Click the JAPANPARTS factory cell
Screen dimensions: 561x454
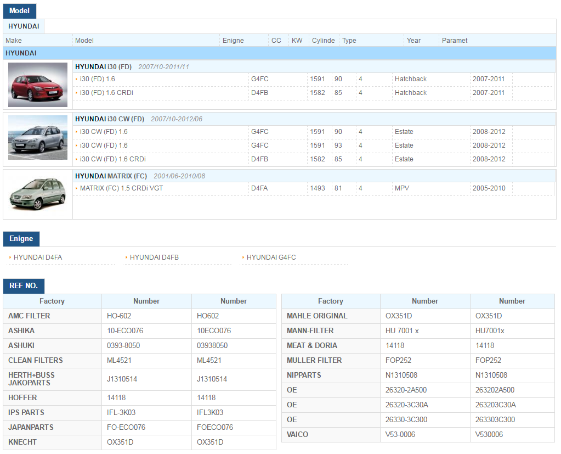(53, 428)
